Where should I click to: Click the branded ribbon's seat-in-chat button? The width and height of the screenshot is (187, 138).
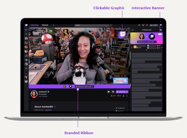[x=84, y=86]
